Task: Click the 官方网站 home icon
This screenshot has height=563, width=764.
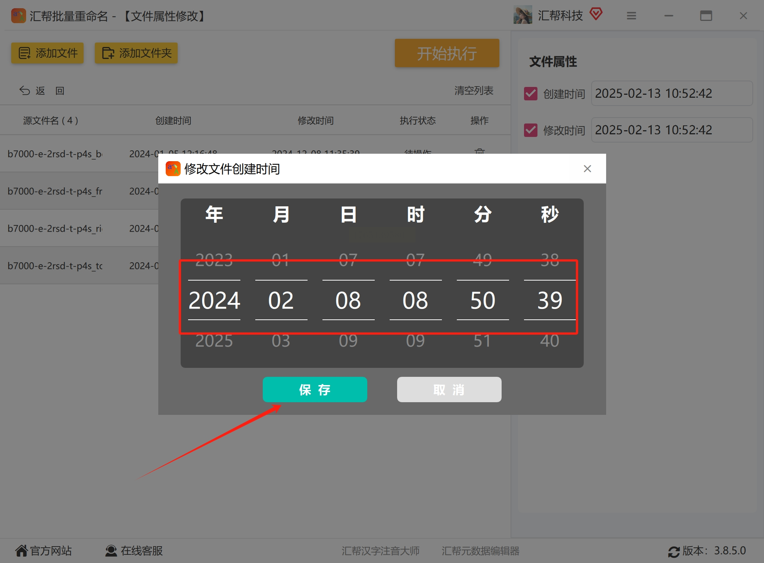Action: pyautogui.click(x=21, y=550)
